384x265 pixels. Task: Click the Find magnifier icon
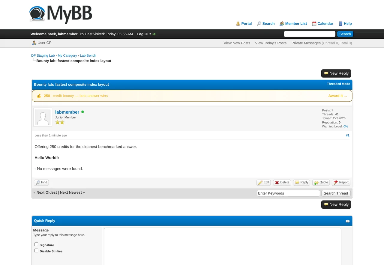38,183
